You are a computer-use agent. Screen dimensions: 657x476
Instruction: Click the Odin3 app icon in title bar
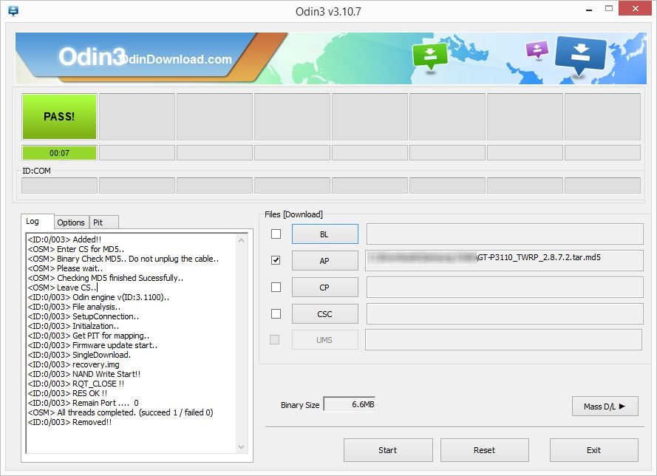click(x=13, y=11)
